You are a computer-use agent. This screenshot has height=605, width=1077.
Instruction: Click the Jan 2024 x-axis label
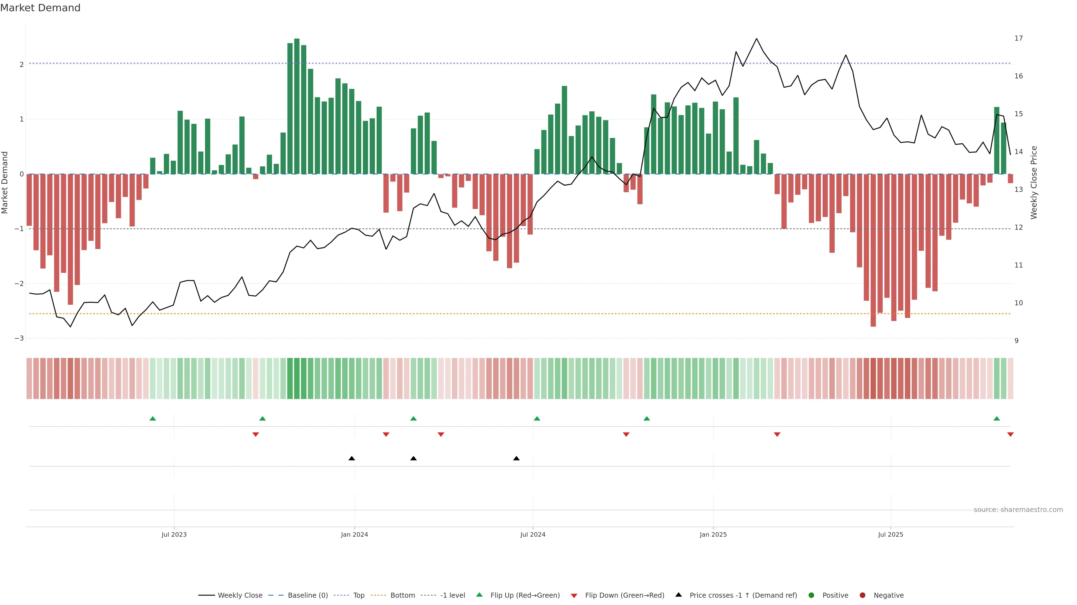coord(354,535)
